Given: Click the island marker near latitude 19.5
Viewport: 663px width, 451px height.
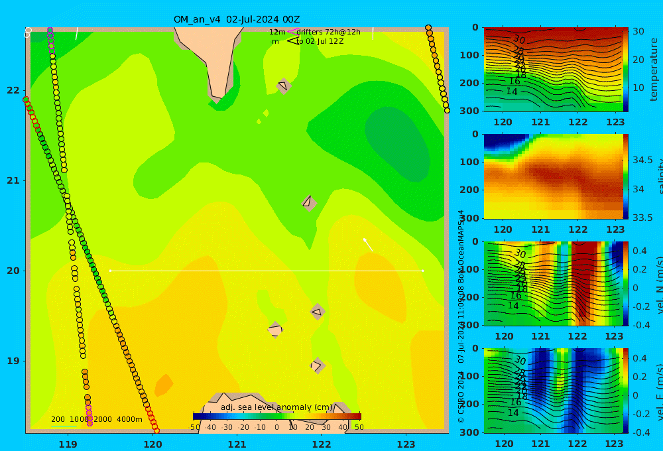Looking at the screenshot, I should click(x=318, y=312).
